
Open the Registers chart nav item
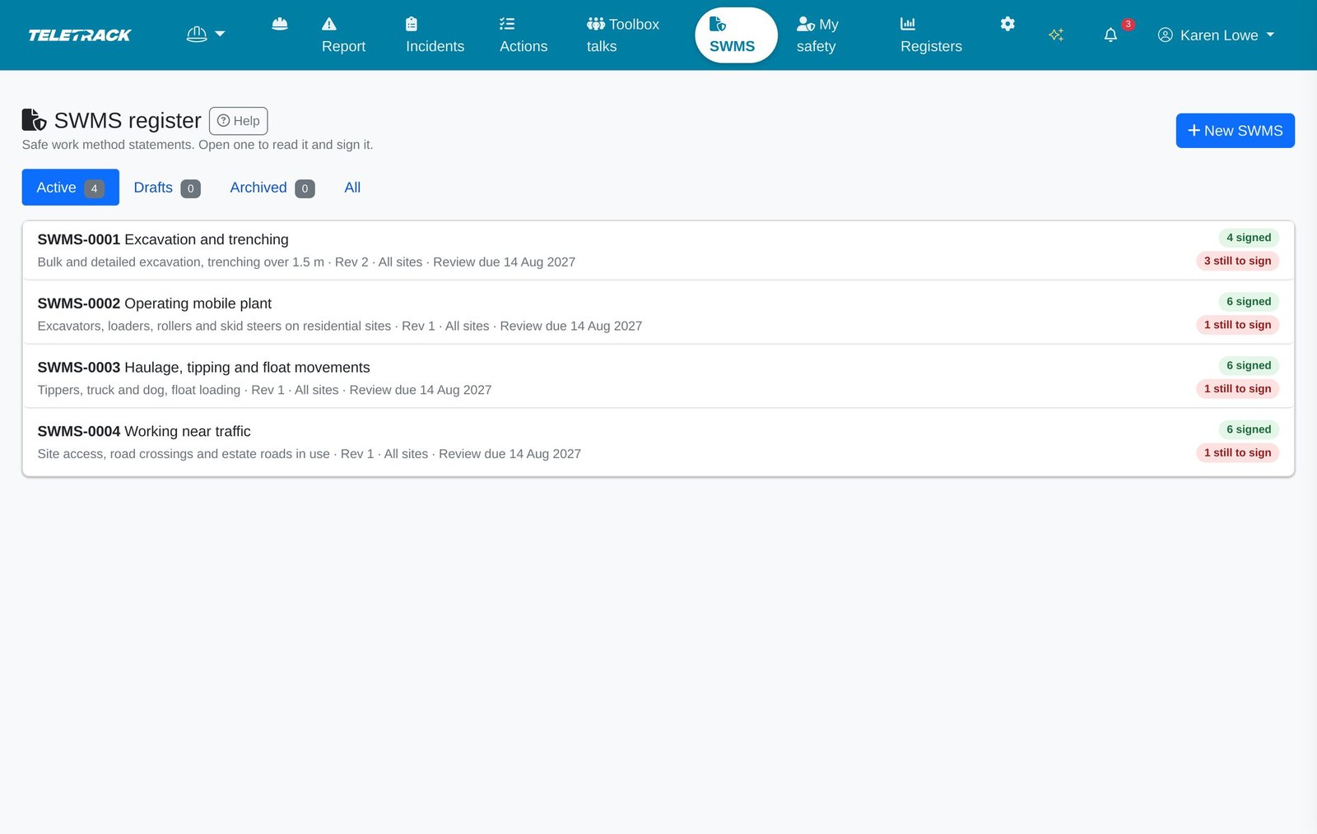(931, 35)
